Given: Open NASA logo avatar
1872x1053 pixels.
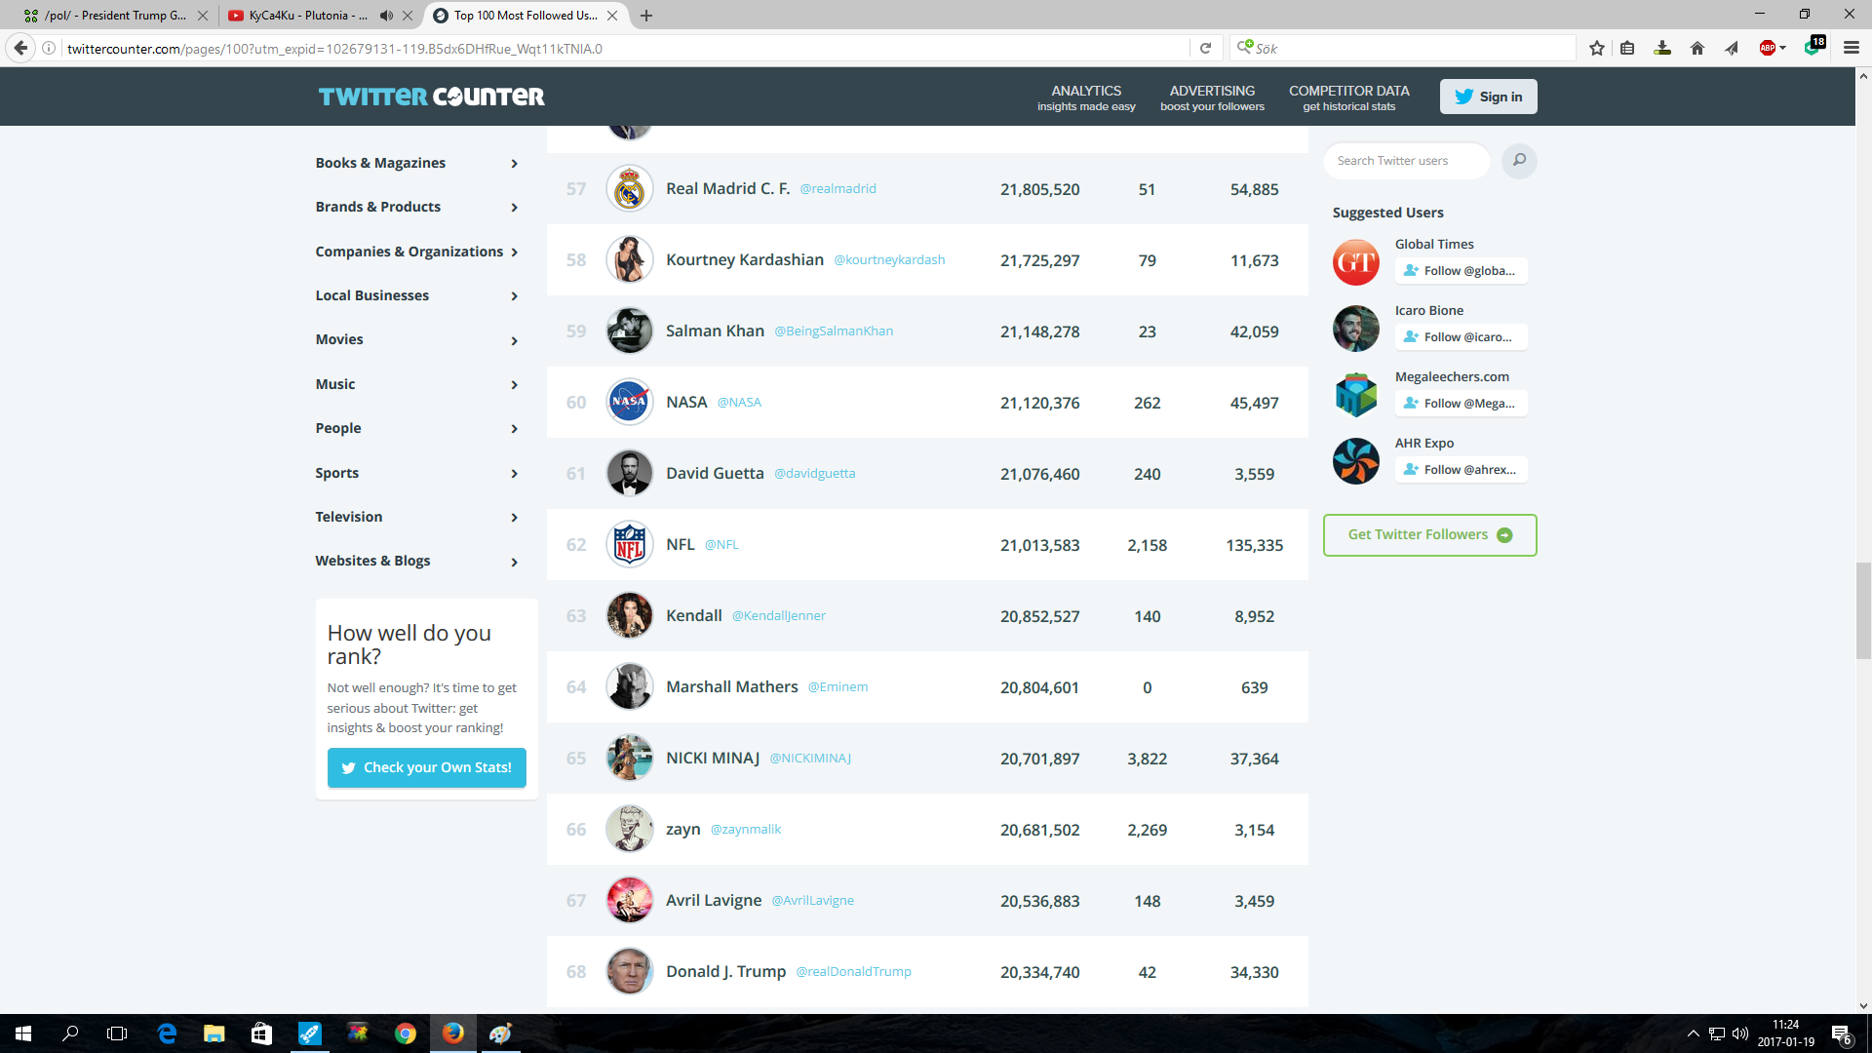Looking at the screenshot, I should coord(630,402).
